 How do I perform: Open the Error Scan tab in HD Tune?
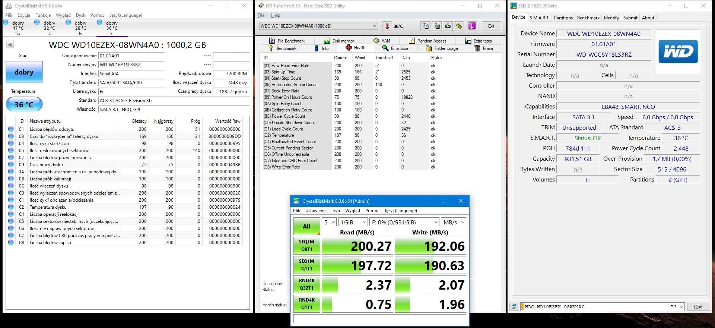(396, 48)
